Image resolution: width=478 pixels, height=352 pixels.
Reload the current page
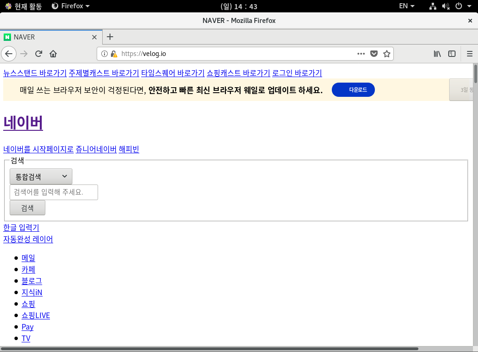tap(38, 54)
